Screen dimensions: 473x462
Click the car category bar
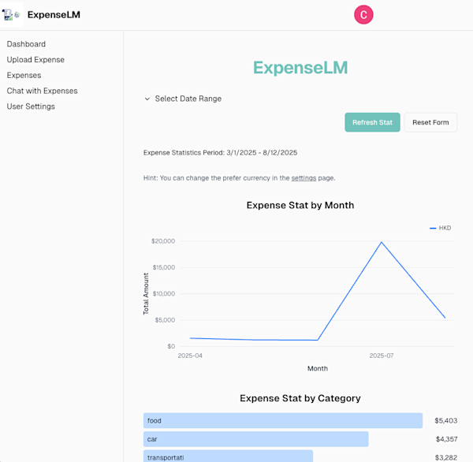tap(255, 439)
